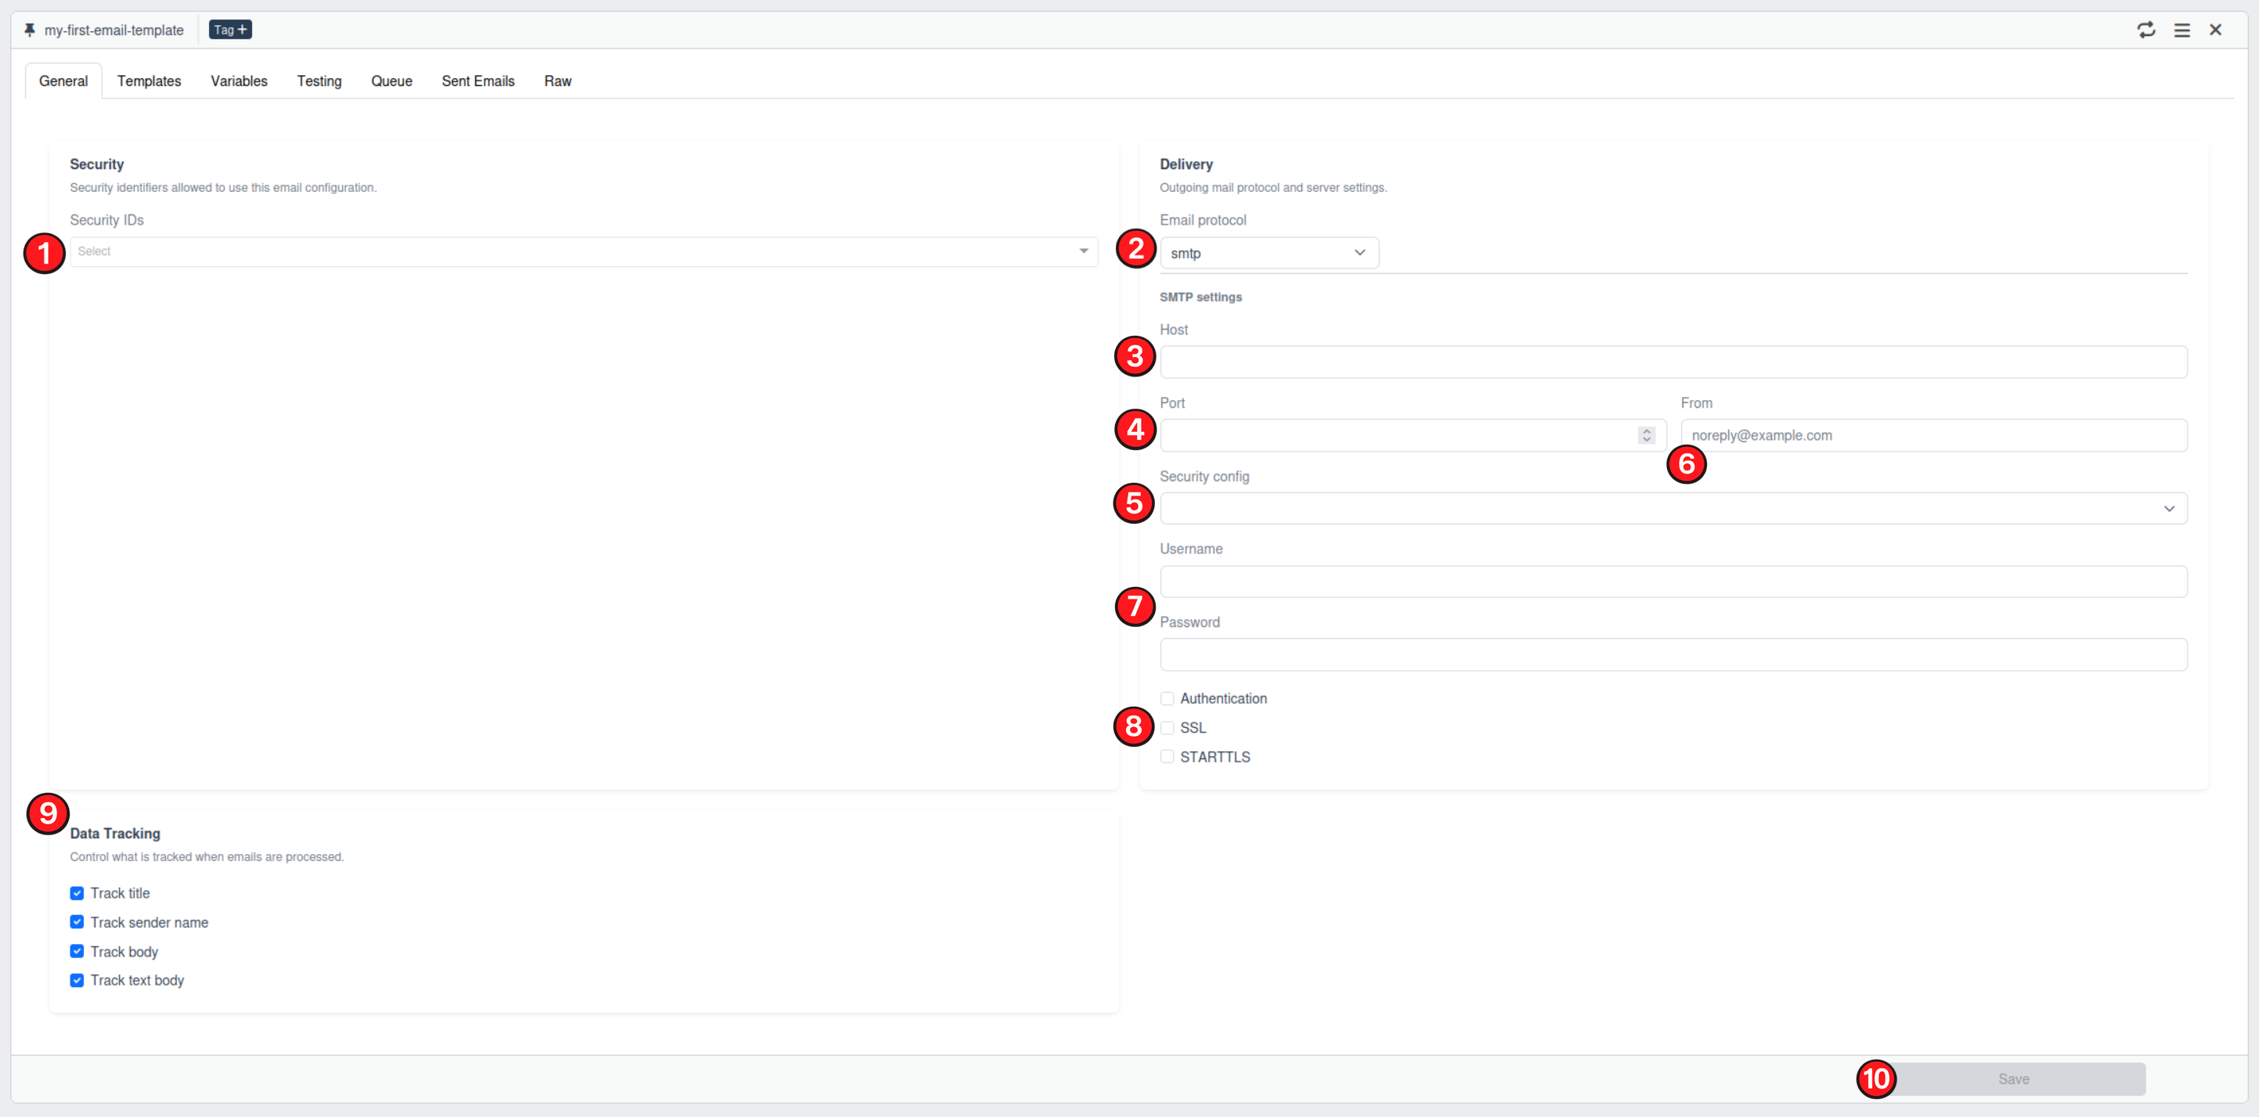The image size is (2259, 1117).
Task: Close the panel with the X icon
Action: 2215,30
